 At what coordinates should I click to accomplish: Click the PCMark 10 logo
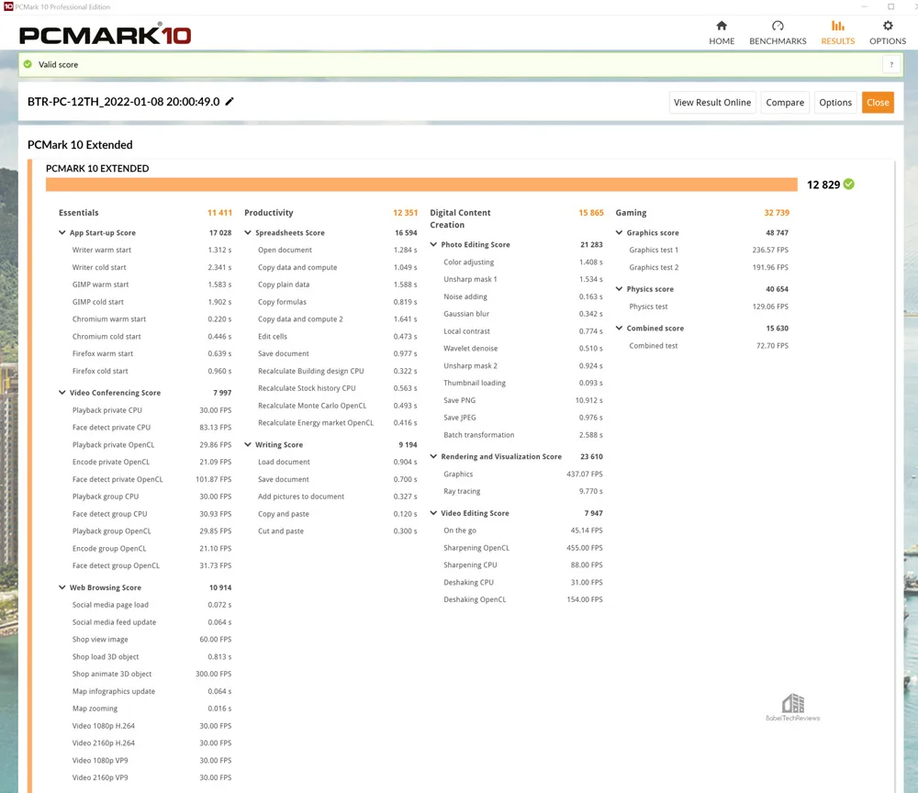coord(106,34)
